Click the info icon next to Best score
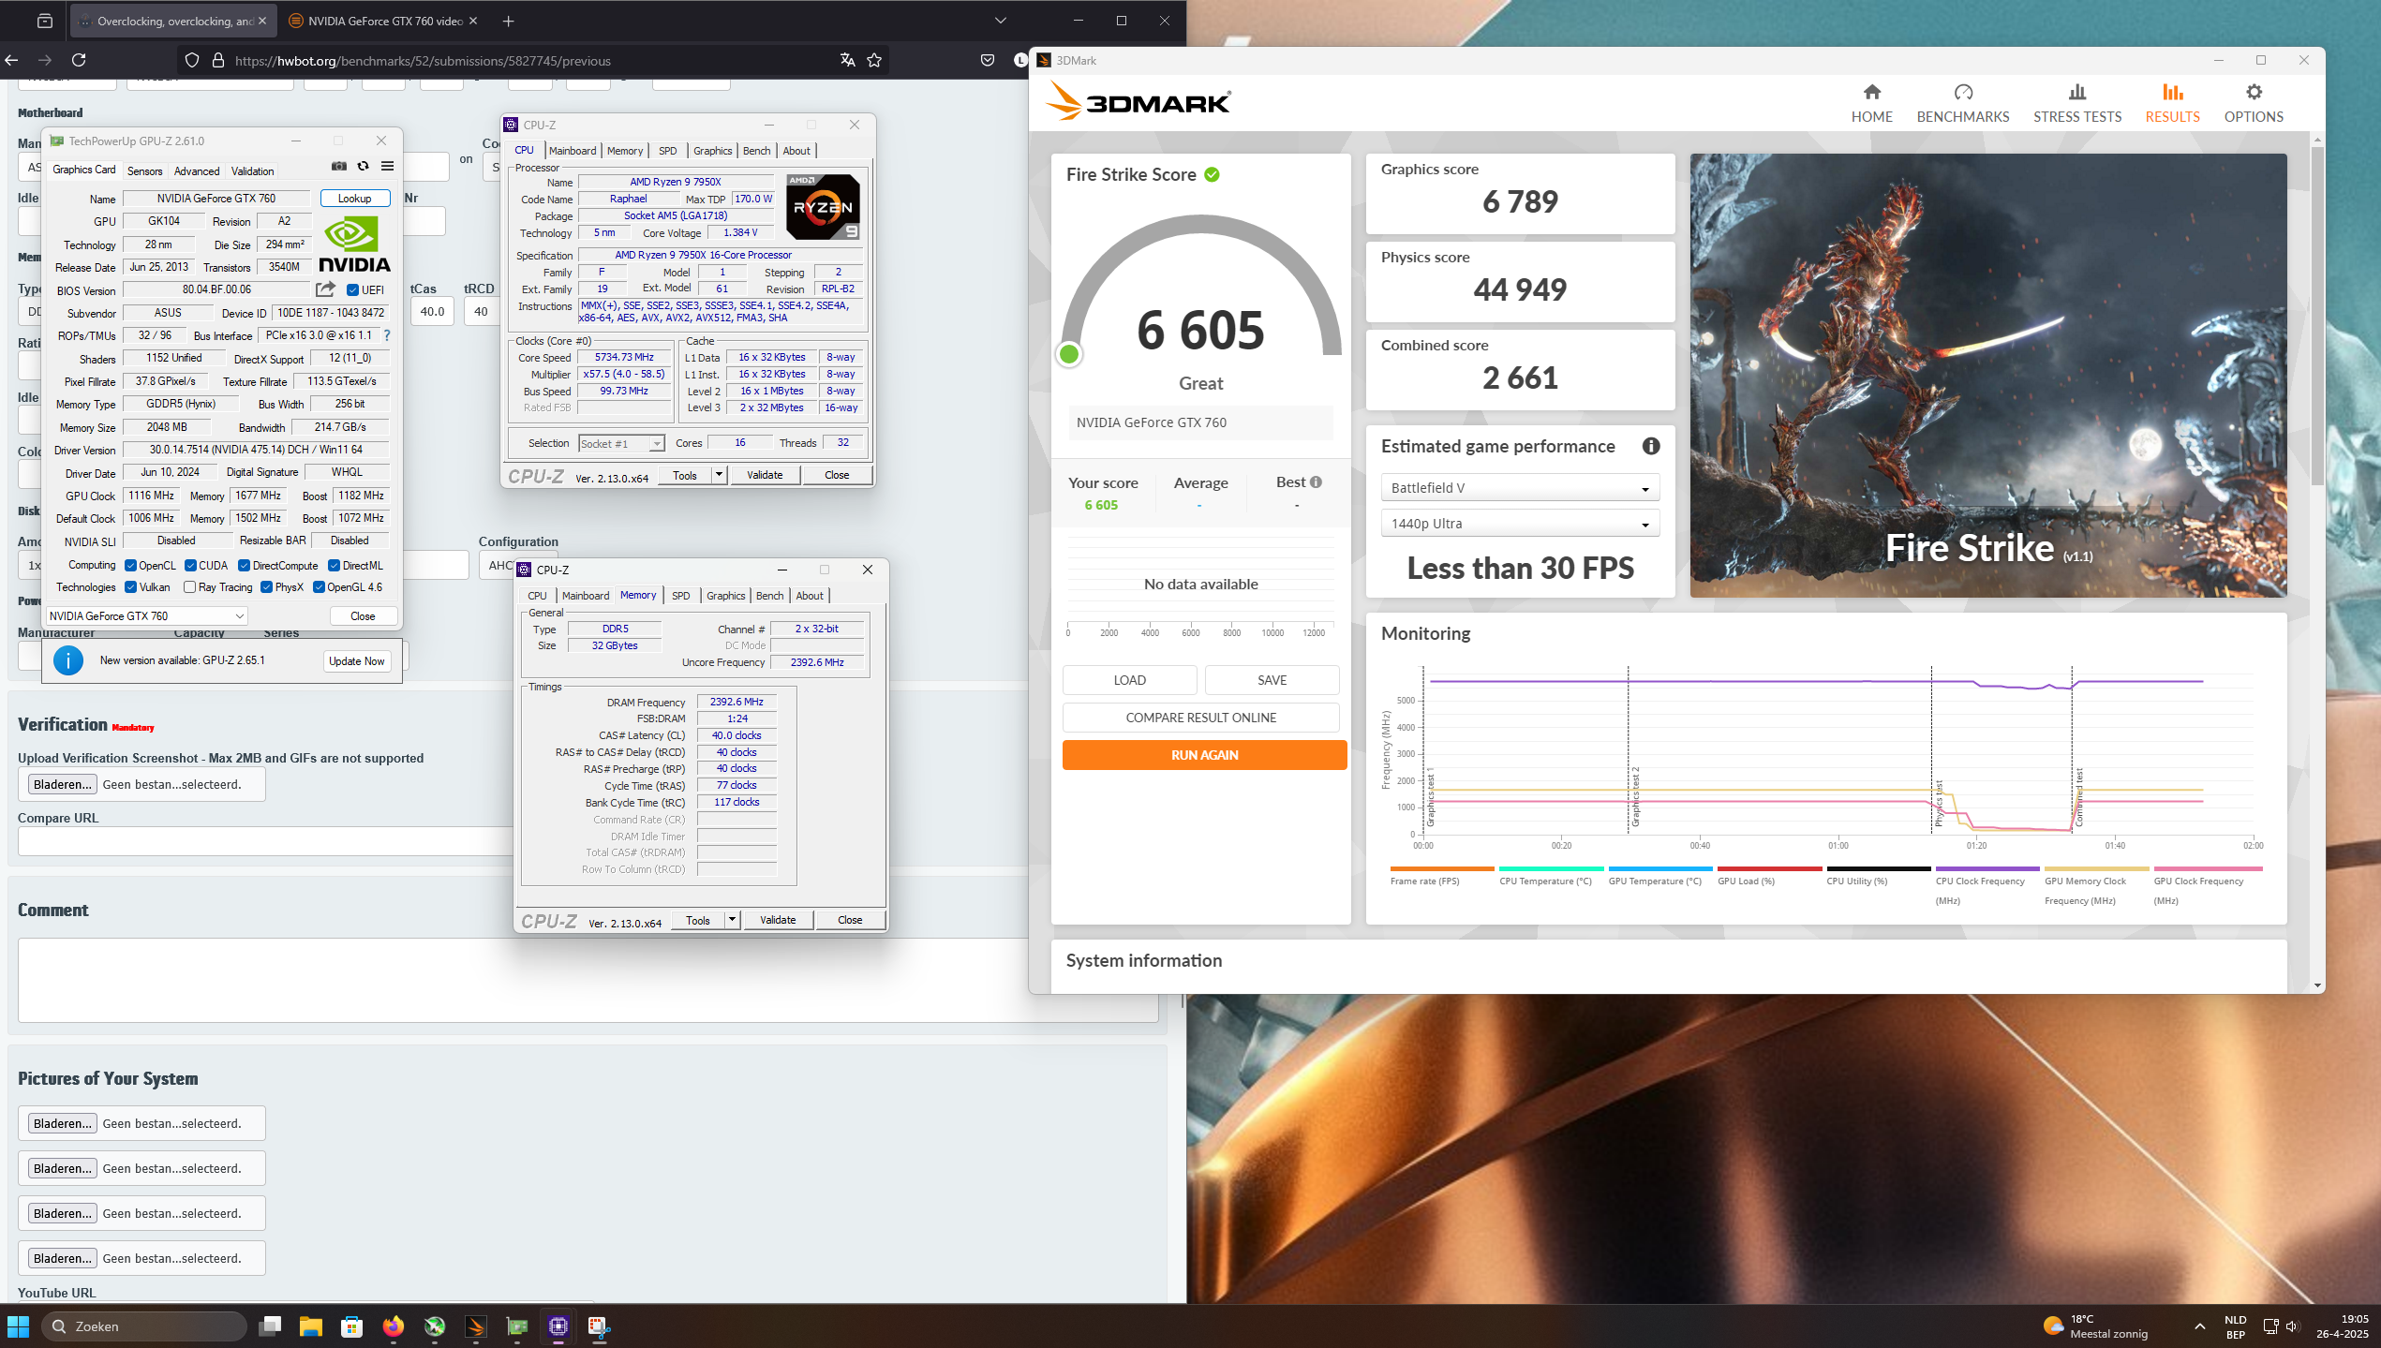Screen dimensions: 2381x1348 point(1316,482)
